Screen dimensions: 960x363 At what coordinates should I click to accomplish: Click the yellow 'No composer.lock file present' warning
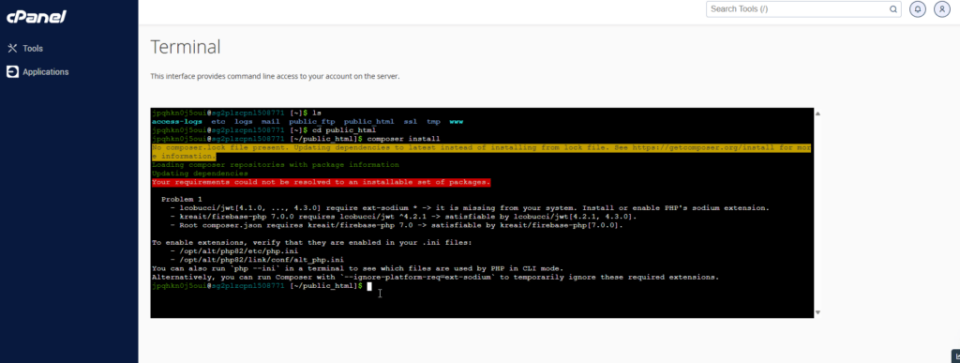tap(482, 153)
